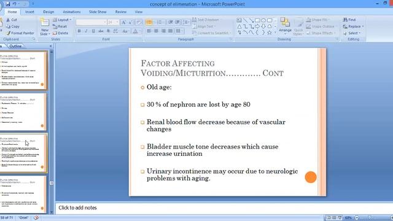Screen dimensions: 393x221
Task: Open the font size dropdown
Action: [x=117, y=22]
